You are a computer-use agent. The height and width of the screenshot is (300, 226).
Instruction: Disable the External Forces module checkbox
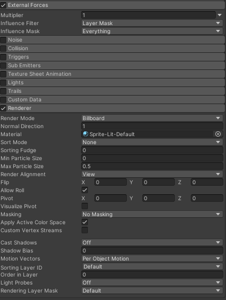tap(3, 5)
